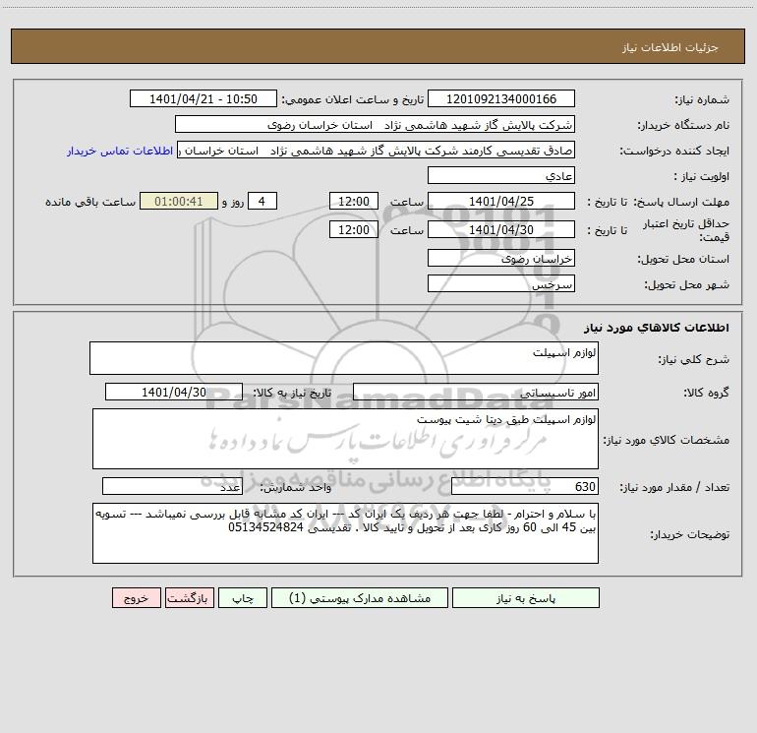Click the استان محل تحویل field

click(x=501, y=259)
